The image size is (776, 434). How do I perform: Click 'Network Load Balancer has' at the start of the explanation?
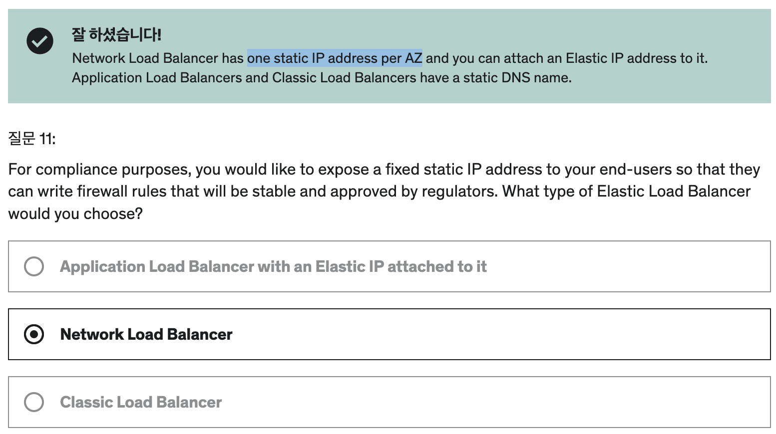(158, 58)
